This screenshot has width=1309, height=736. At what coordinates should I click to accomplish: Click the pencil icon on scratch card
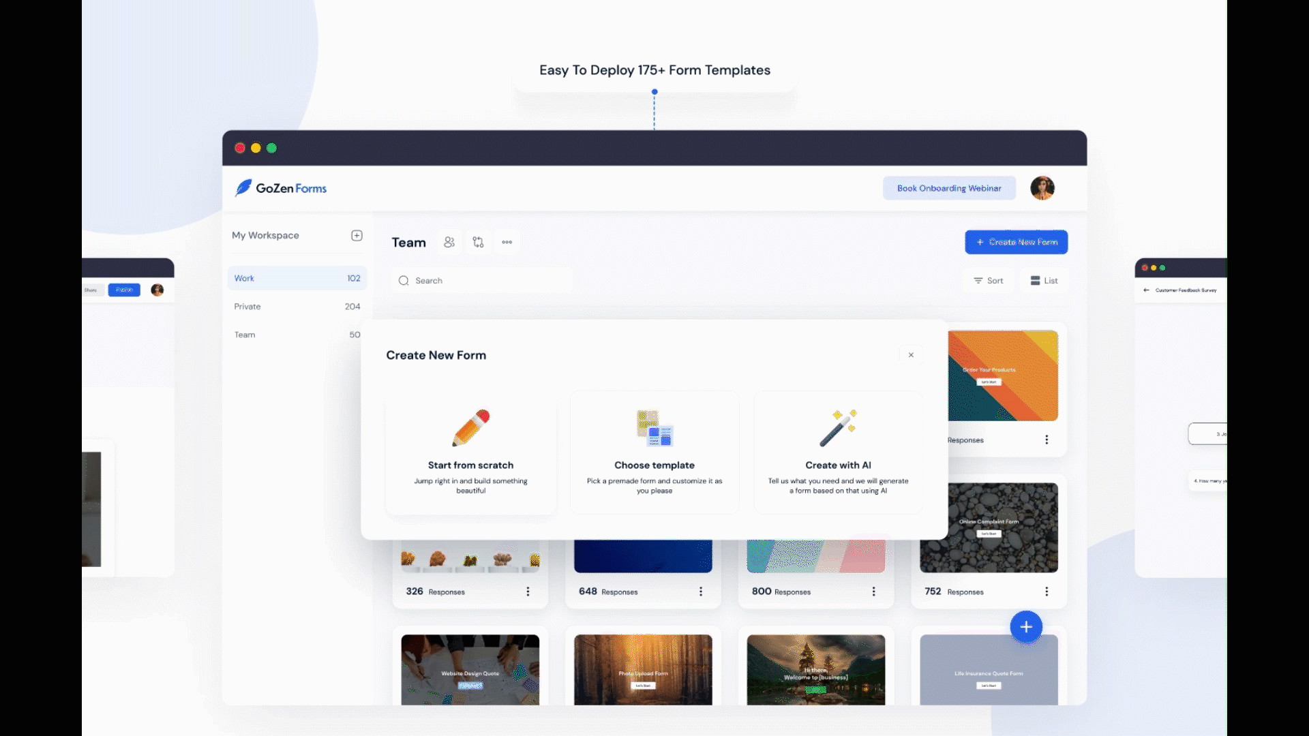[x=471, y=428]
